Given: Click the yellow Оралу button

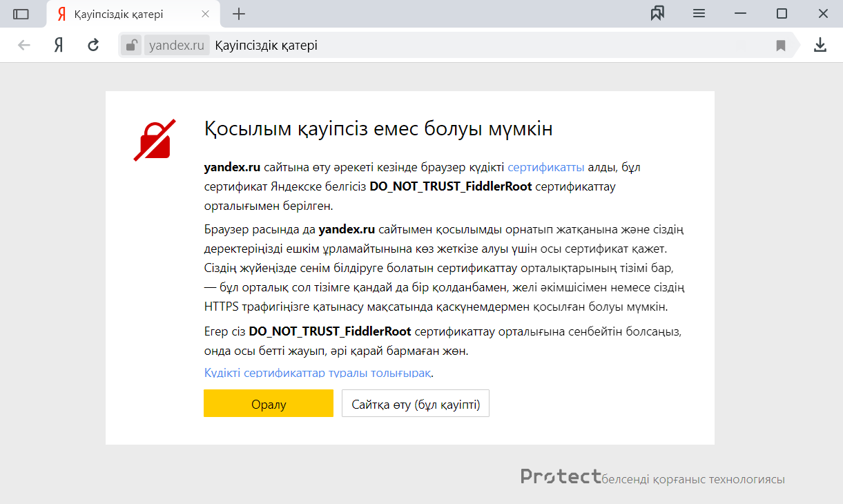Looking at the screenshot, I should tap(269, 403).
